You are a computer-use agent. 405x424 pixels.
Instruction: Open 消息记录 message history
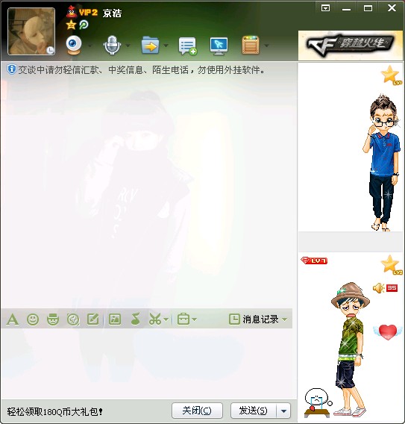pyautogui.click(x=254, y=319)
